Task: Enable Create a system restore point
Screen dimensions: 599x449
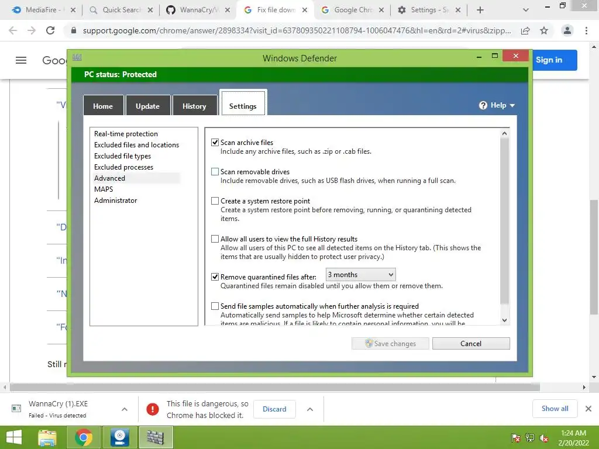Action: [215, 201]
